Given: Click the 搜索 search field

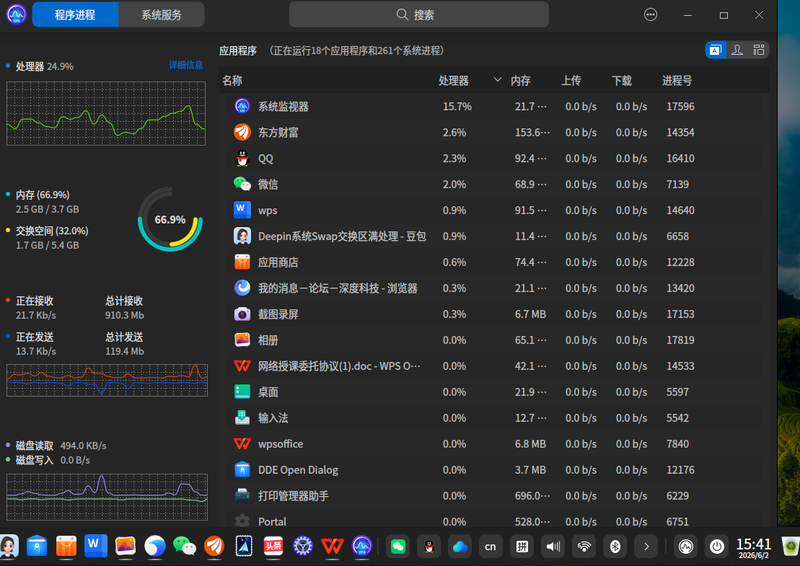Looking at the screenshot, I should (x=419, y=15).
